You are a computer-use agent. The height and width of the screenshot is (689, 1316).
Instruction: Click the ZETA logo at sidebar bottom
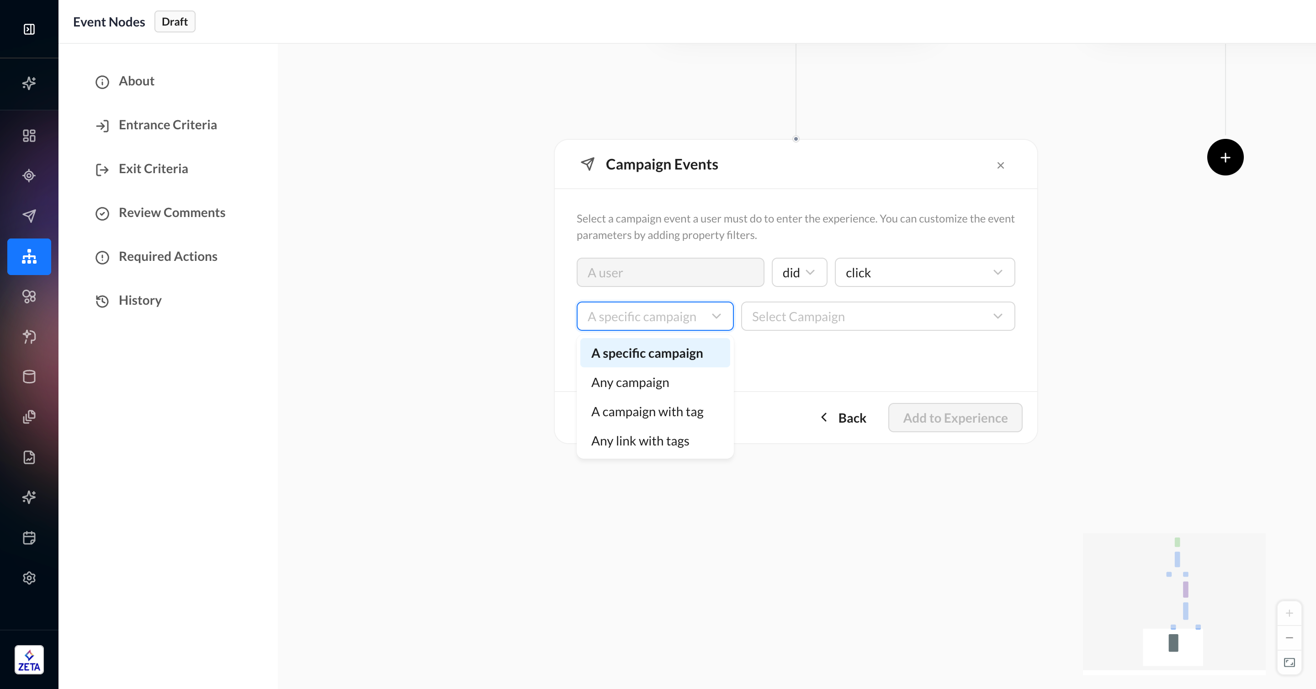pos(29,660)
